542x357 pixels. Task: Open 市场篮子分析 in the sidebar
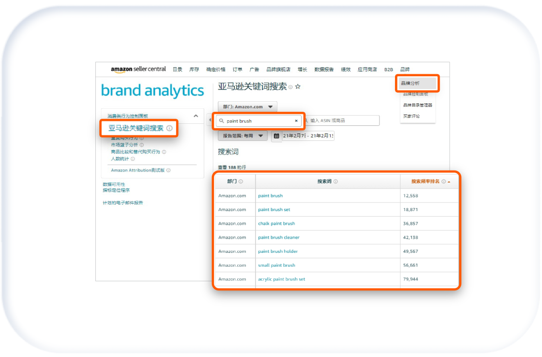pos(124,145)
